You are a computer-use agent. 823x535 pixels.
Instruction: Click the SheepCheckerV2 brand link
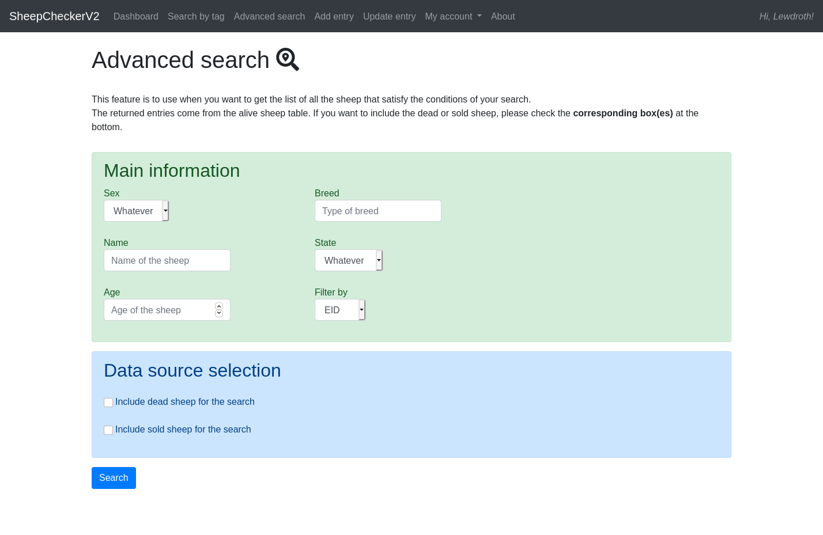(54, 16)
